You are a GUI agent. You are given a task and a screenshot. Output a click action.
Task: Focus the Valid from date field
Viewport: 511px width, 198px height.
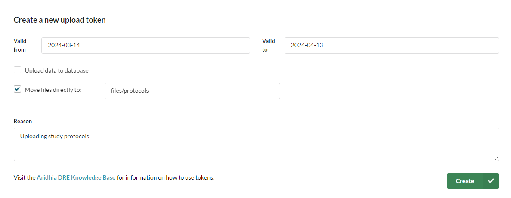click(x=146, y=46)
